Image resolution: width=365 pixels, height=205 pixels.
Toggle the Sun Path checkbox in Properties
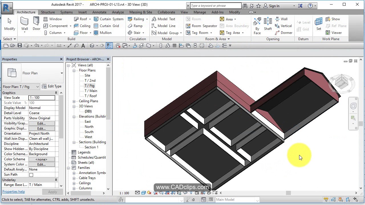click(x=31, y=175)
